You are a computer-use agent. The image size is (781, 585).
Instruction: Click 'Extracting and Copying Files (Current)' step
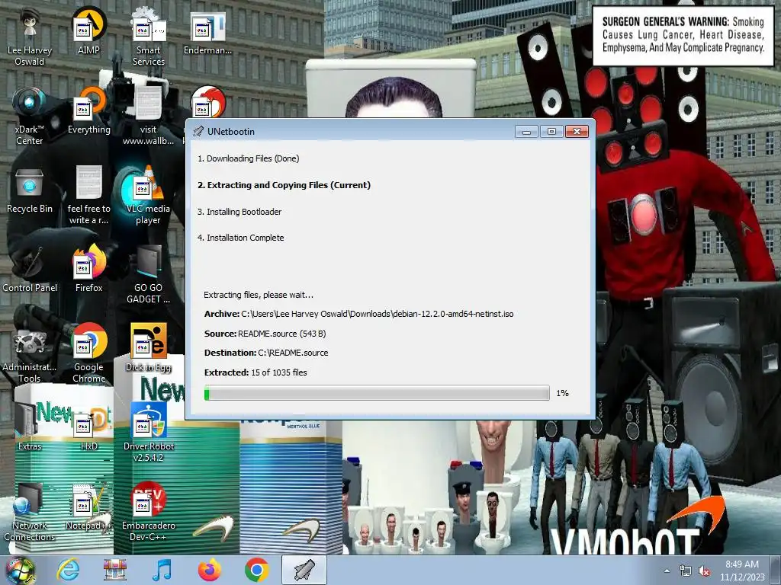click(x=284, y=185)
